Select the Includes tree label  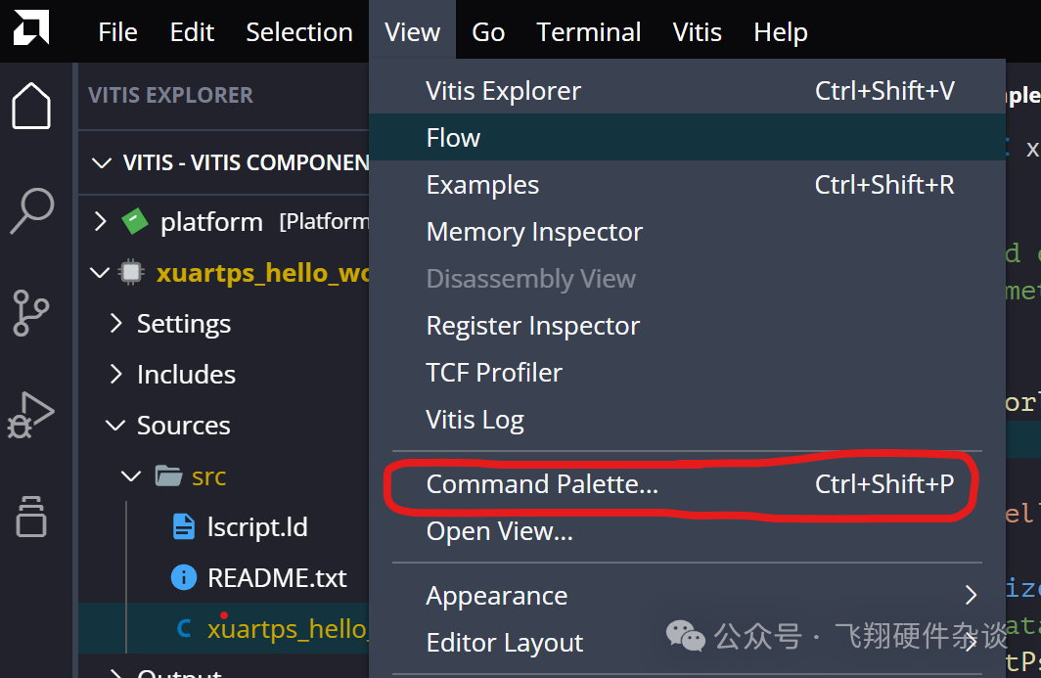(186, 375)
